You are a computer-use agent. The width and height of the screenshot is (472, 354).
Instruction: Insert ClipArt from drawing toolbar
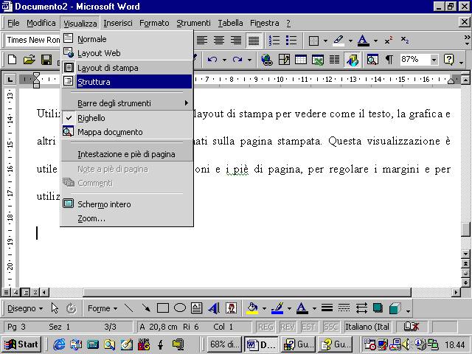(231, 308)
